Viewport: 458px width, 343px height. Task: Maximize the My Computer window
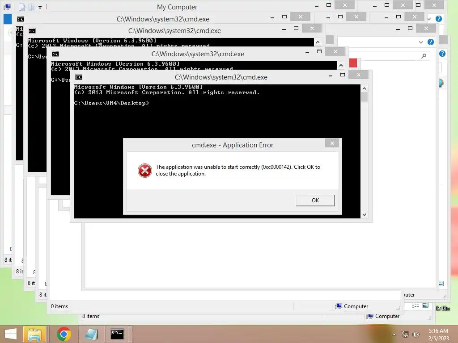coord(329,5)
